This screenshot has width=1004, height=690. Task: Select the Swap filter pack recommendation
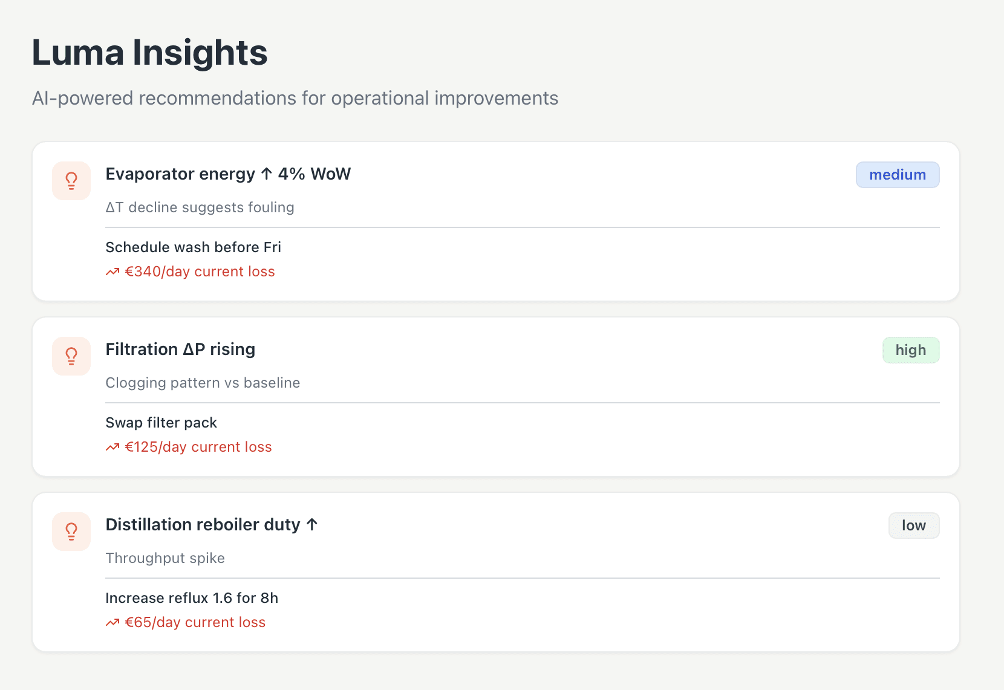pos(161,423)
